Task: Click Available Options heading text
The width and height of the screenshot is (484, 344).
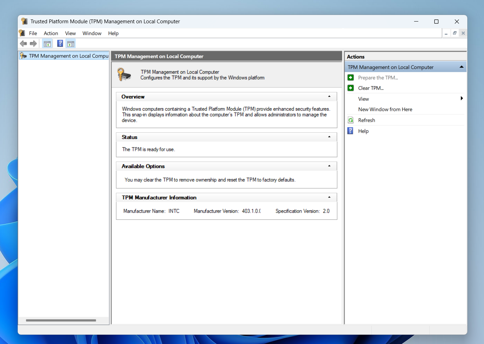Action: coord(143,166)
